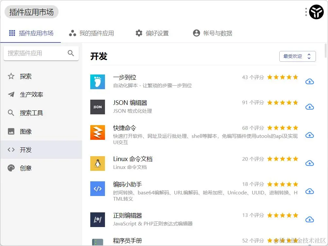Click the 快捷命令 orange plugin icon
The image size is (328, 246).
[x=97, y=132]
